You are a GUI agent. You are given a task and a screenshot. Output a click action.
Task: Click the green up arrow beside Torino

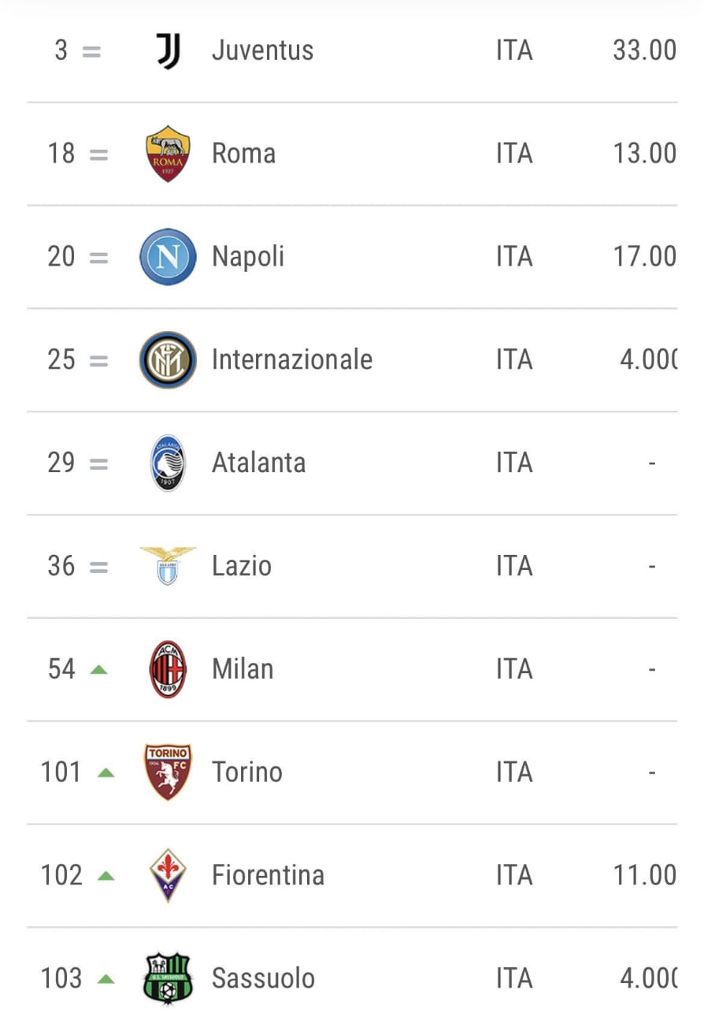click(106, 773)
